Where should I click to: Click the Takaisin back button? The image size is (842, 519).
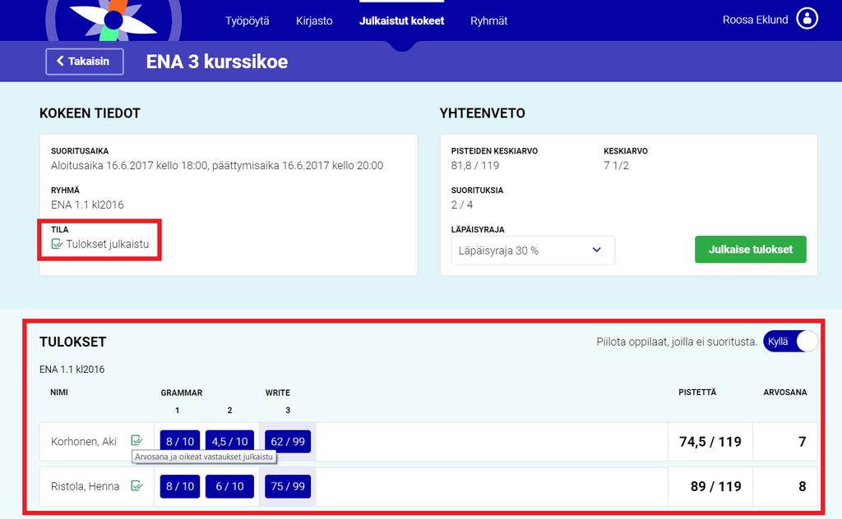(x=85, y=62)
